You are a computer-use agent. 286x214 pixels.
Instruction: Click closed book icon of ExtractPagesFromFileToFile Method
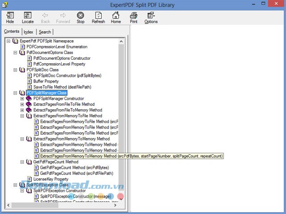coord(29,104)
